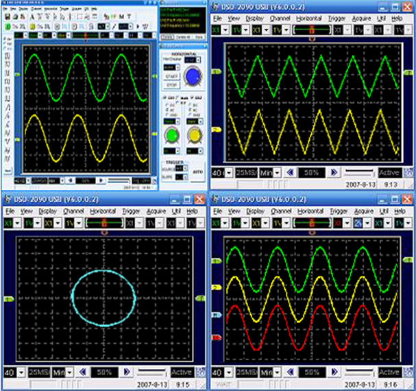Screen dimensions: 416x391
Task: Click the red CH4 marker in the three-sine-wave window
Action: [217, 338]
